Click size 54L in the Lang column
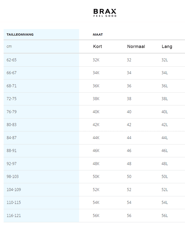This screenshot has height=230, width=185. coord(165,203)
